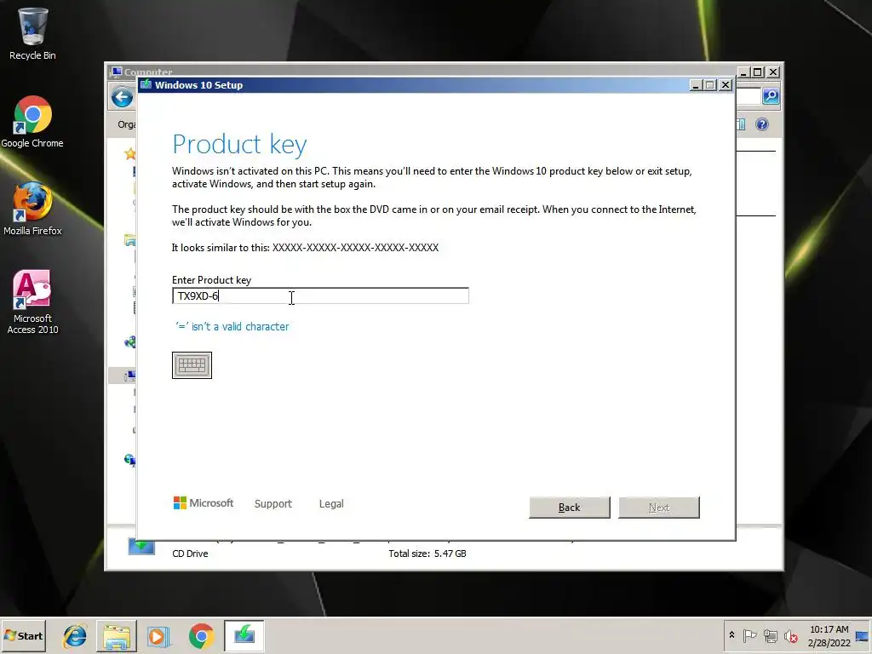This screenshot has width=872, height=654.
Task: Click search icon in Computer window
Action: (x=770, y=96)
